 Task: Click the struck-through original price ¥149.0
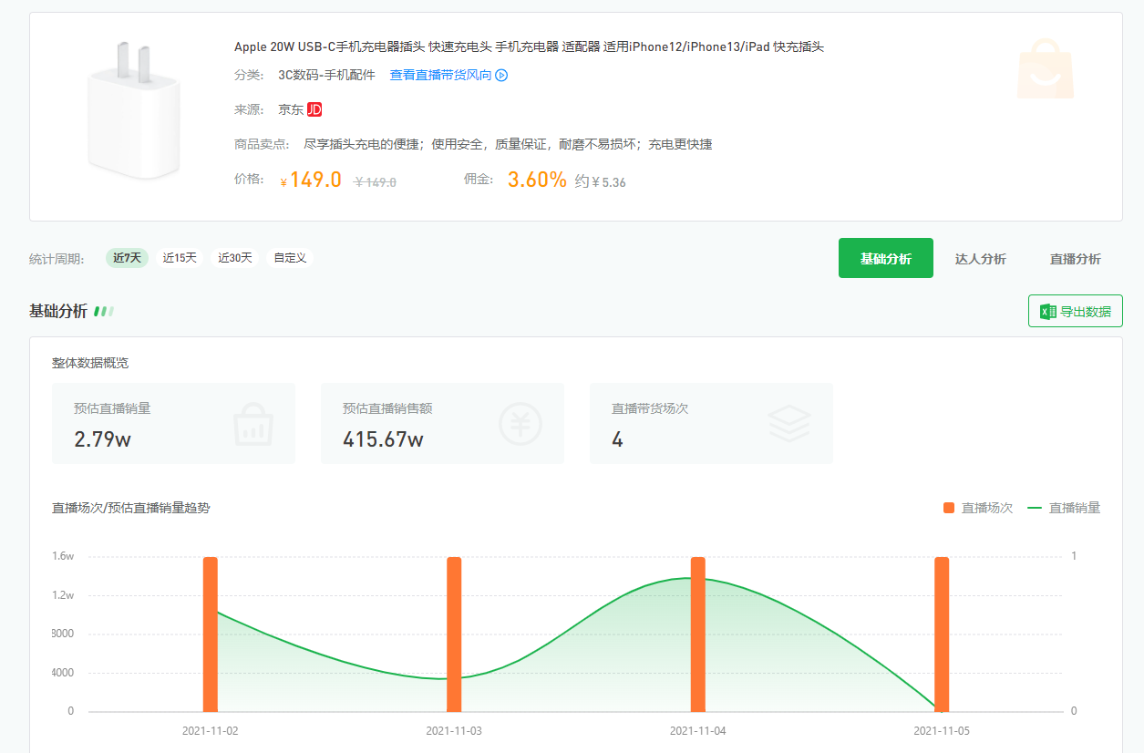[375, 182]
